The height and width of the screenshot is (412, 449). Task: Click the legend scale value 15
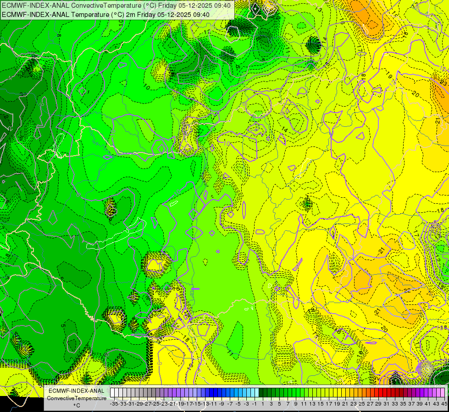pyautogui.click(x=321, y=404)
